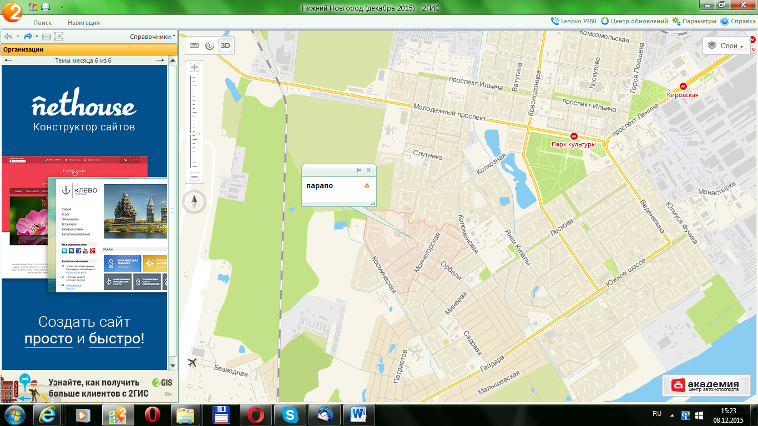Click the blue forward arrow in directory panel

[x=28, y=37]
